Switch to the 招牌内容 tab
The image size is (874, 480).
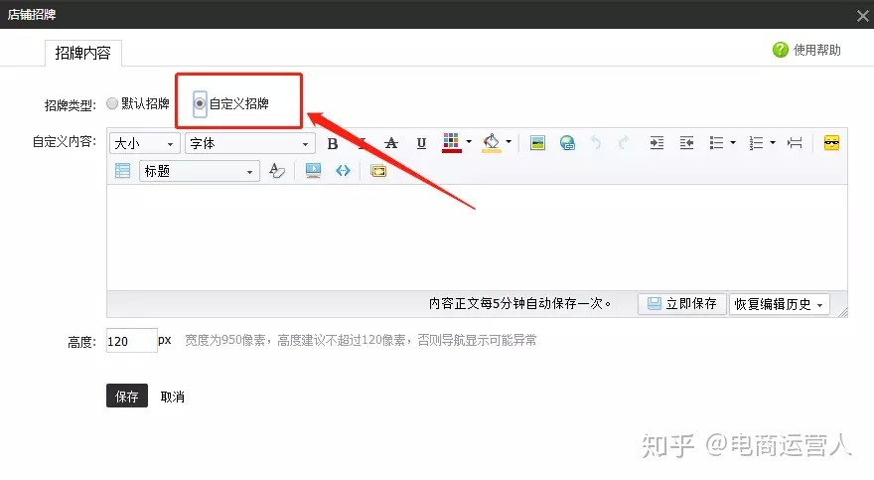point(83,53)
